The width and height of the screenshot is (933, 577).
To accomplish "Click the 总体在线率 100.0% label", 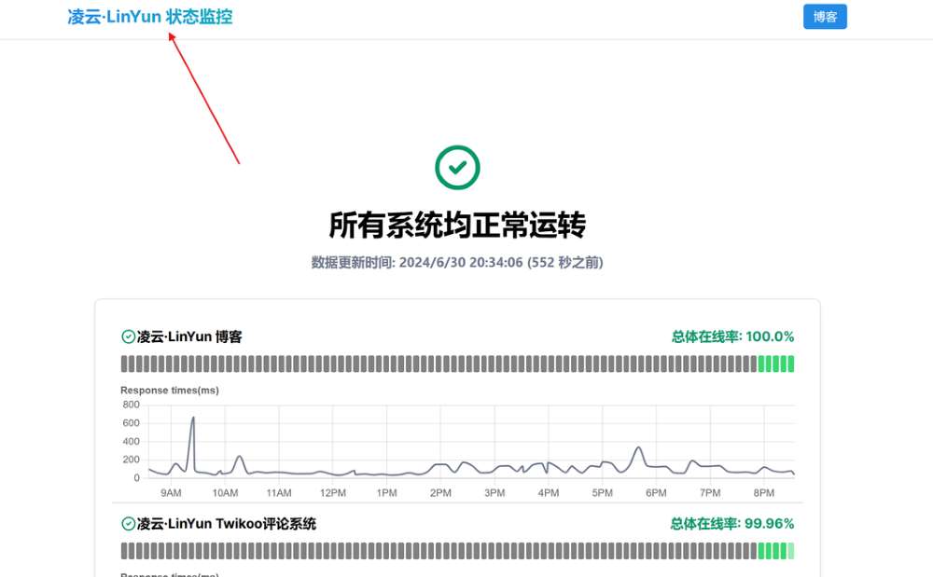I will [732, 337].
